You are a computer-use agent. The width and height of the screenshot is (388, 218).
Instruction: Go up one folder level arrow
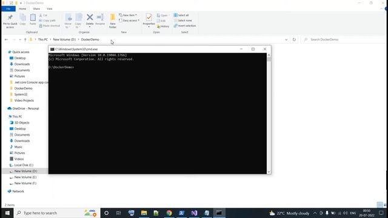pos(25,39)
